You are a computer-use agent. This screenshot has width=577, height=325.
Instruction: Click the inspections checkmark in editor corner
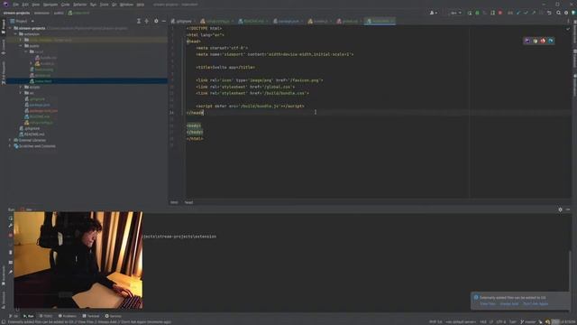(568, 28)
